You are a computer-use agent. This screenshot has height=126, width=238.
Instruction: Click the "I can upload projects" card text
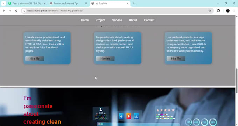pyautogui.click(x=186, y=44)
